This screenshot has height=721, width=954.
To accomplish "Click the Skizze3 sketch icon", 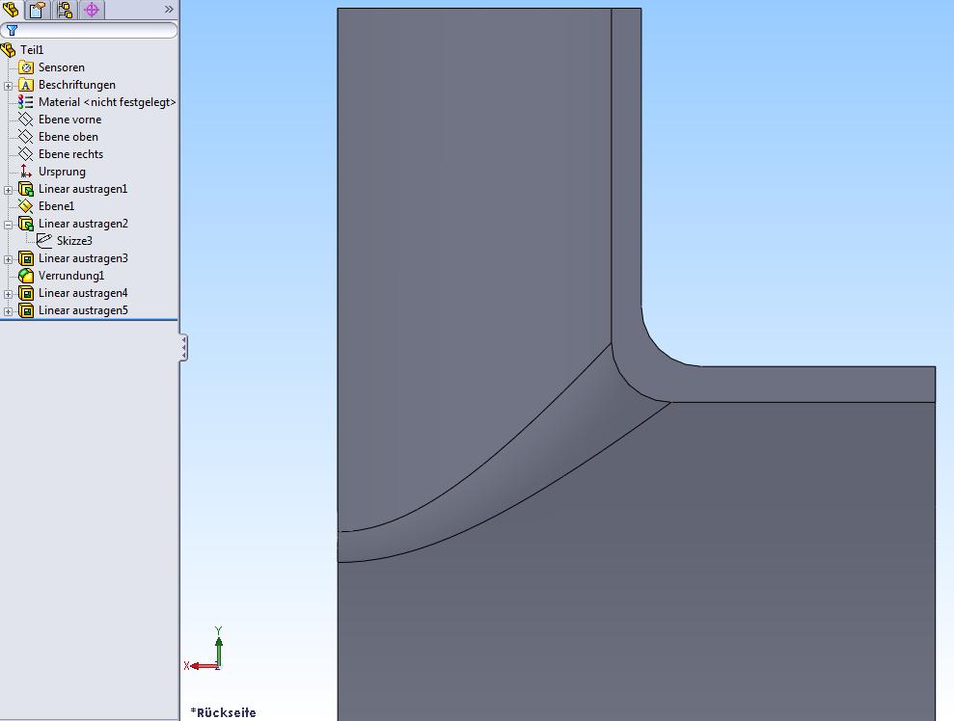I will 43,241.
